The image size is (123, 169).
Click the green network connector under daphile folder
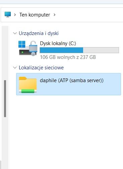28,91
